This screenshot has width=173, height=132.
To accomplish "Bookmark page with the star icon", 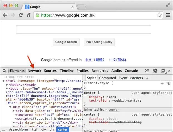I will [x=159, y=15].
